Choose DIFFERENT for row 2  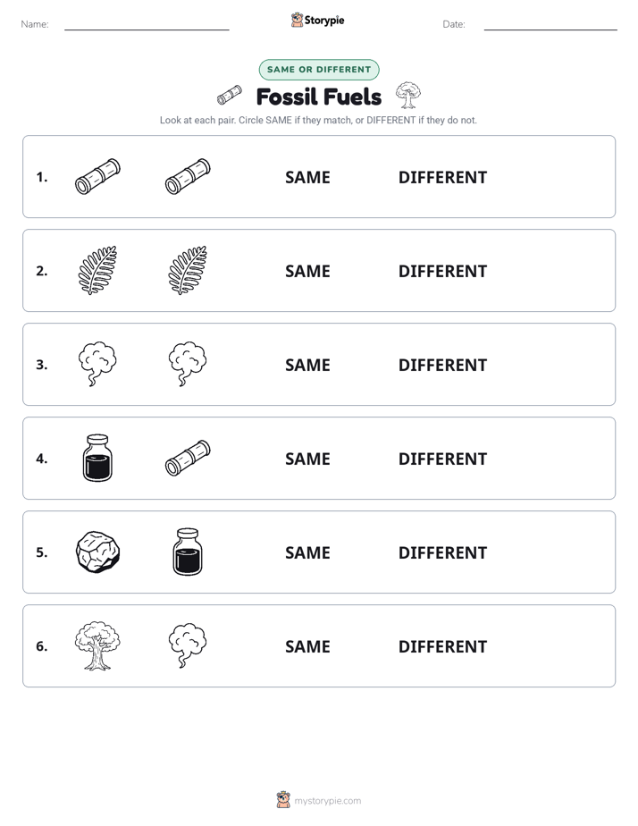[x=442, y=271]
